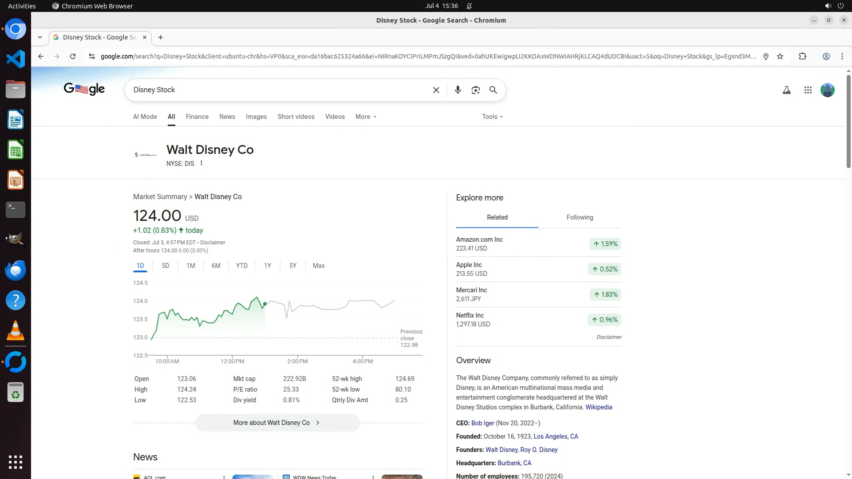852x479 pixels.
Task: Open Walt Disney Co three-dot options
Action: pos(201,163)
